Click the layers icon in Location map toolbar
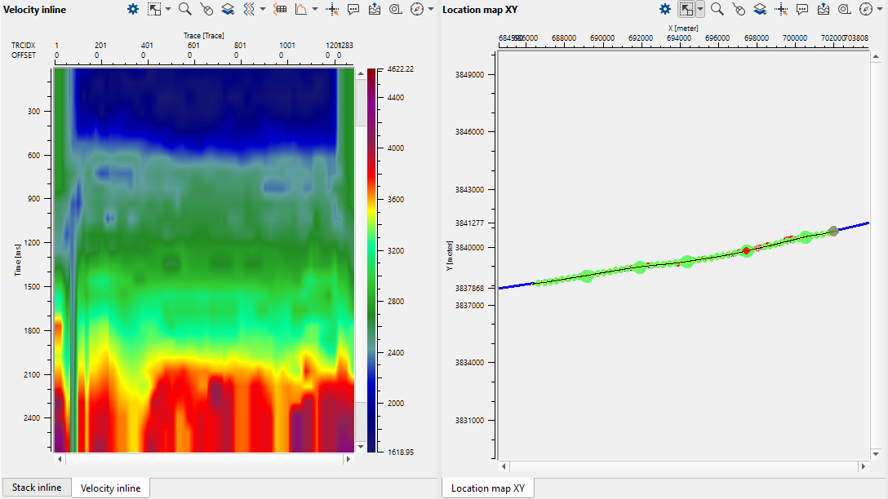888x499 pixels. [760, 9]
